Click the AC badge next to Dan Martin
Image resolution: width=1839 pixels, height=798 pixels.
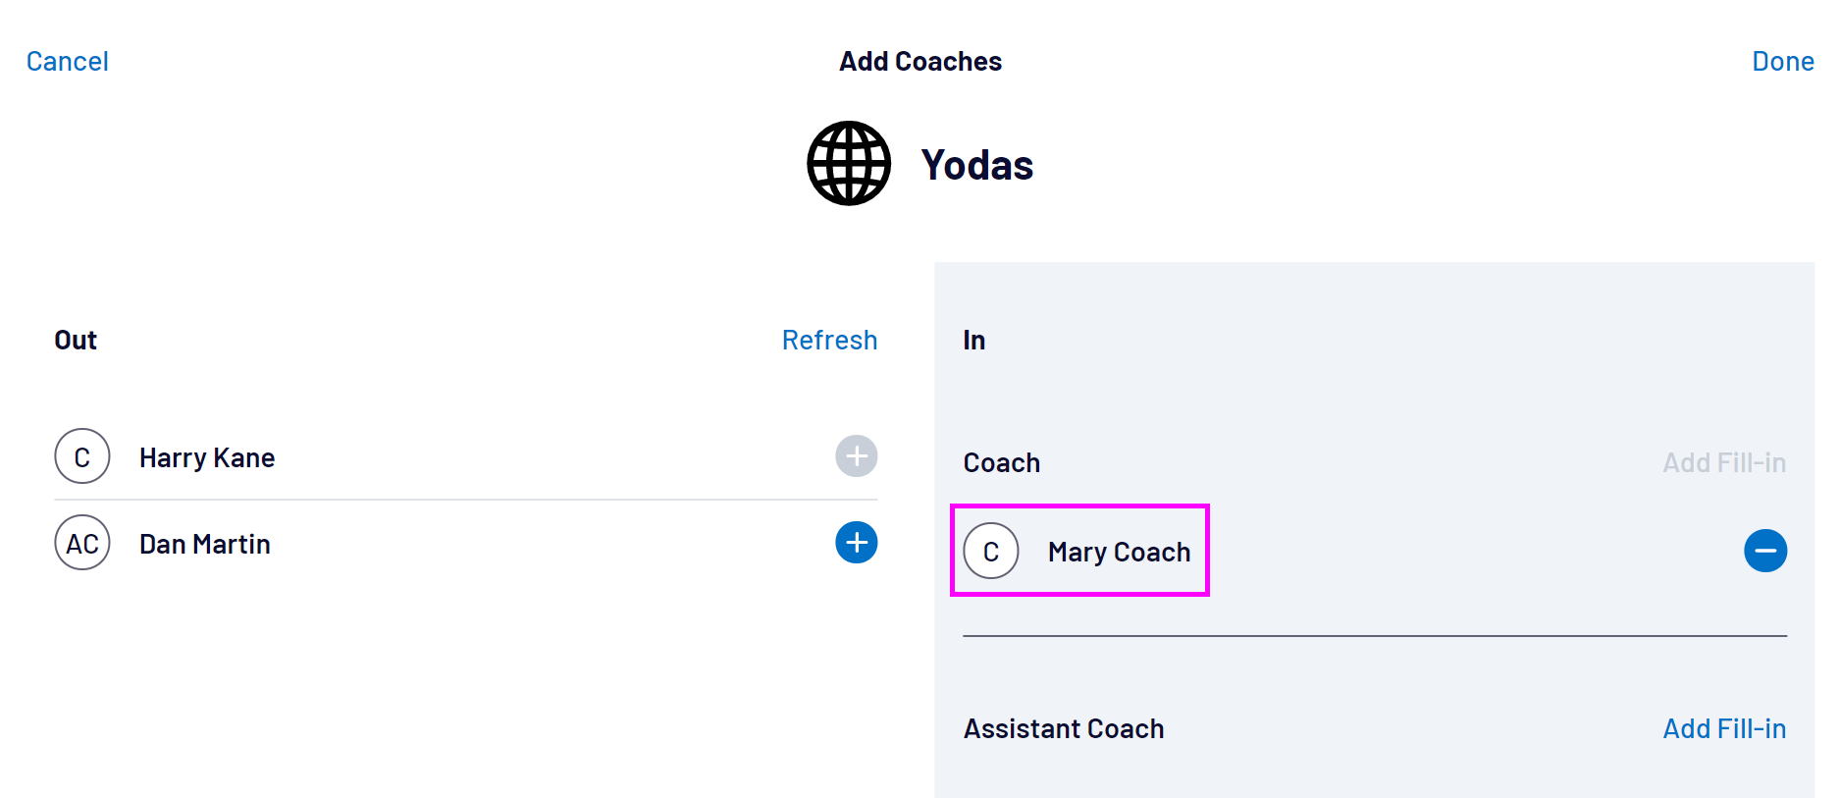point(82,543)
